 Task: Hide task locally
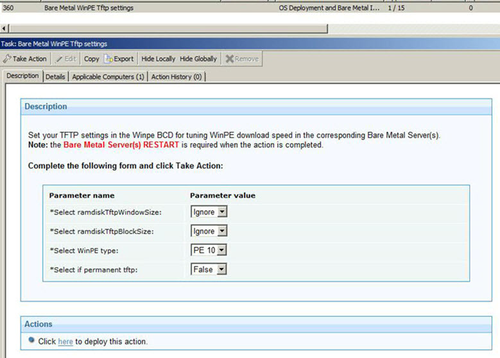click(x=158, y=58)
